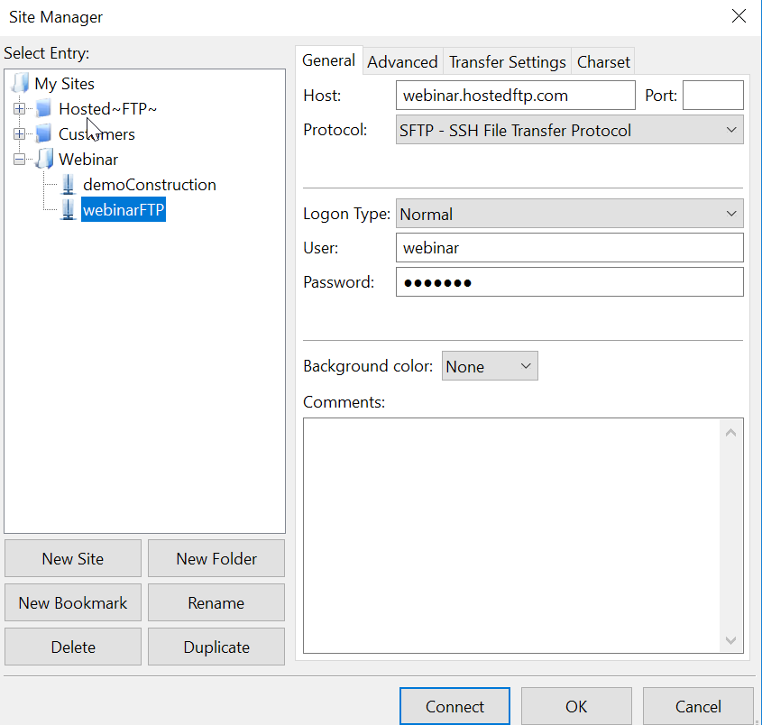Click the Connect button

click(x=454, y=706)
